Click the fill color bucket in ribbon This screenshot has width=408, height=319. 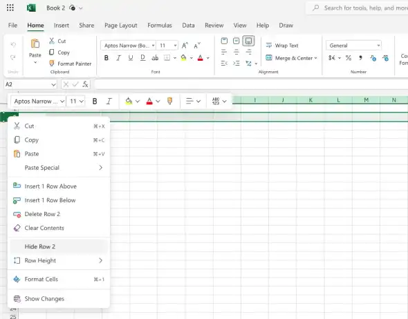(184, 58)
